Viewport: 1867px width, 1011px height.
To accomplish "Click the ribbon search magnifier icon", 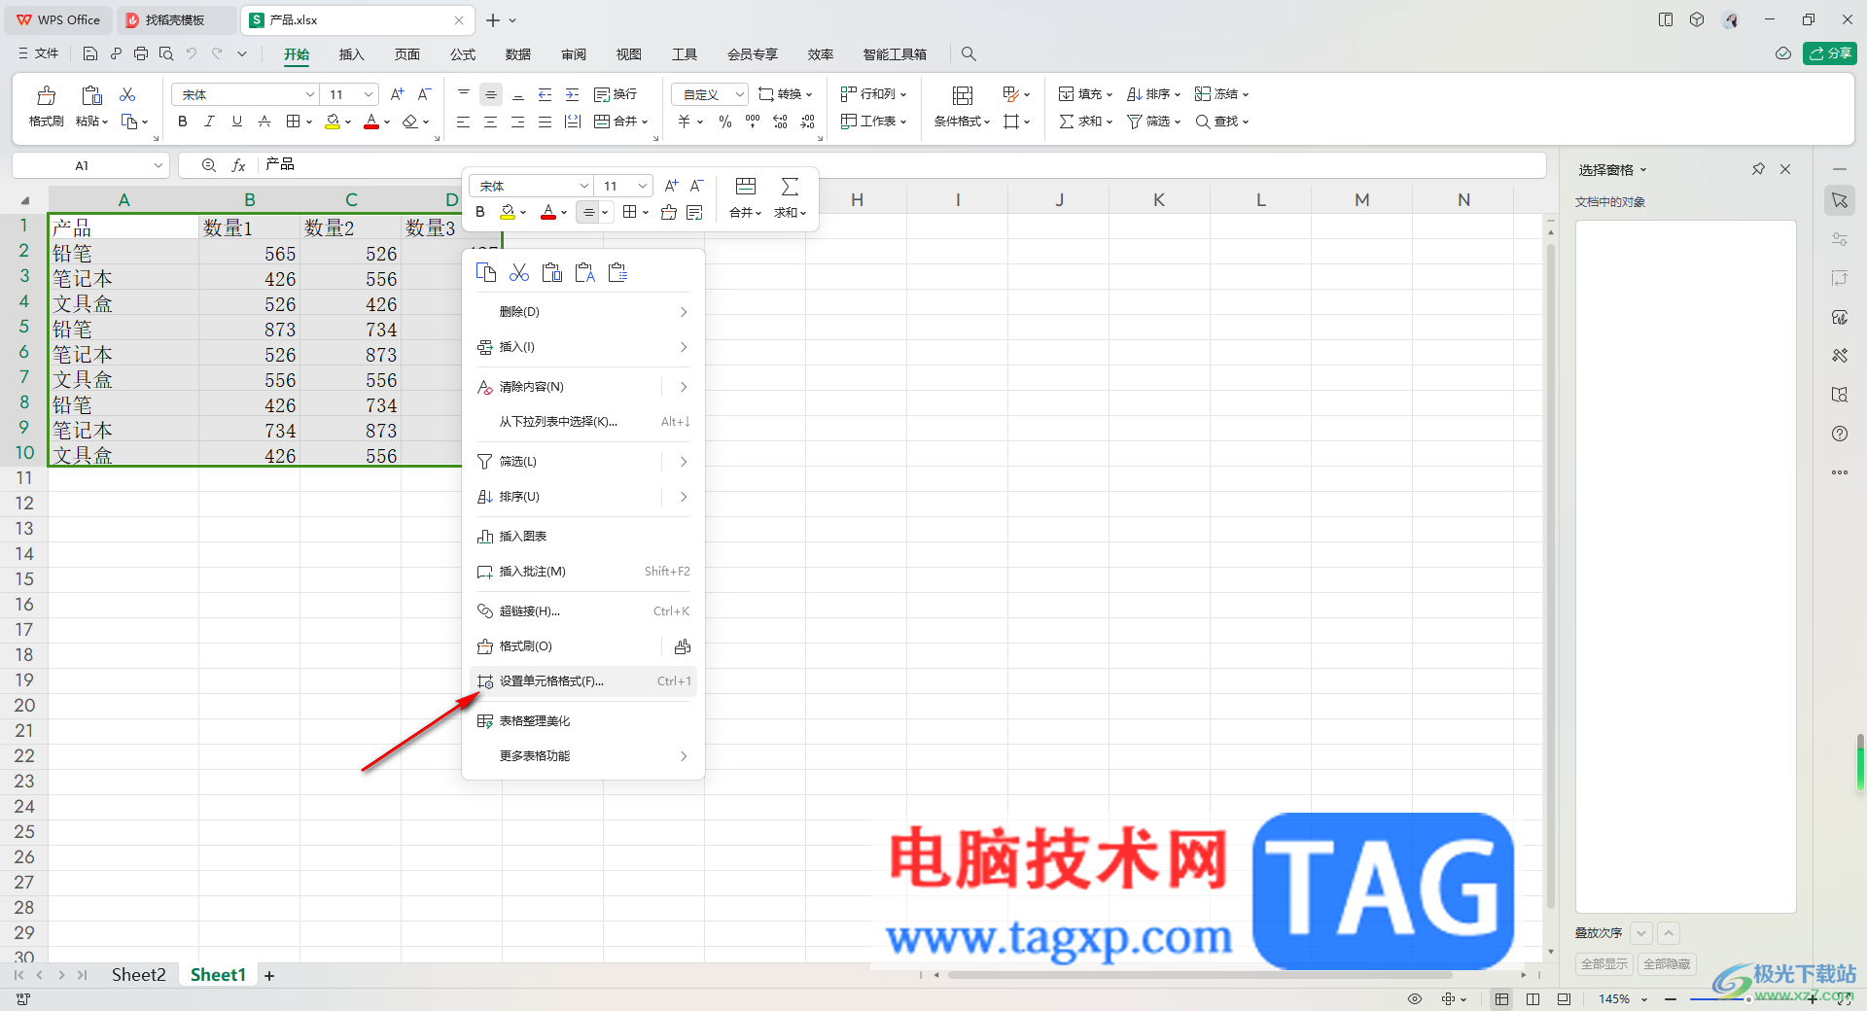I will tap(969, 54).
